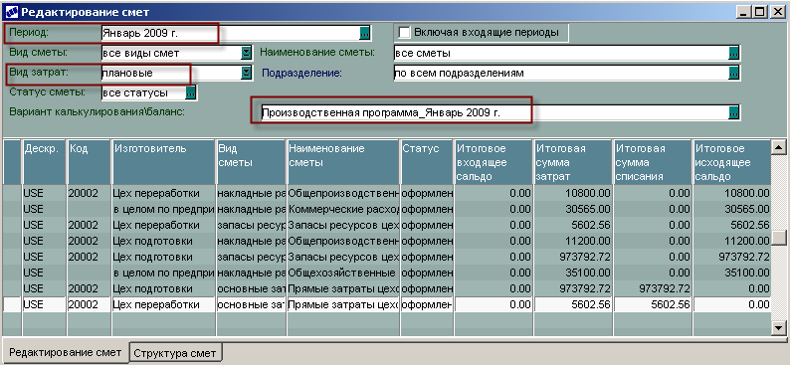Click the outgoing balance cell 30565.00
Image resolution: width=790 pixels, height=365 pixels.
tap(732, 209)
